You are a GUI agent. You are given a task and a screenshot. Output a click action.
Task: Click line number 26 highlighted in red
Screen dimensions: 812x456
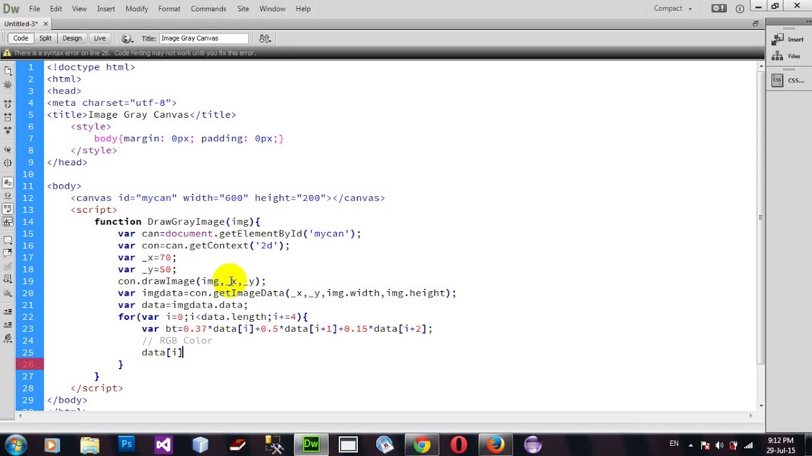click(x=28, y=364)
